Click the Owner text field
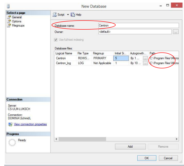 click(x=135, y=32)
